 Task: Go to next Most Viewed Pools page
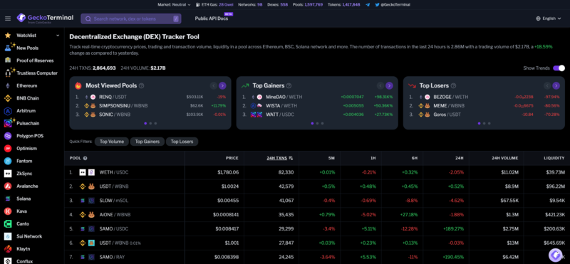click(x=222, y=85)
